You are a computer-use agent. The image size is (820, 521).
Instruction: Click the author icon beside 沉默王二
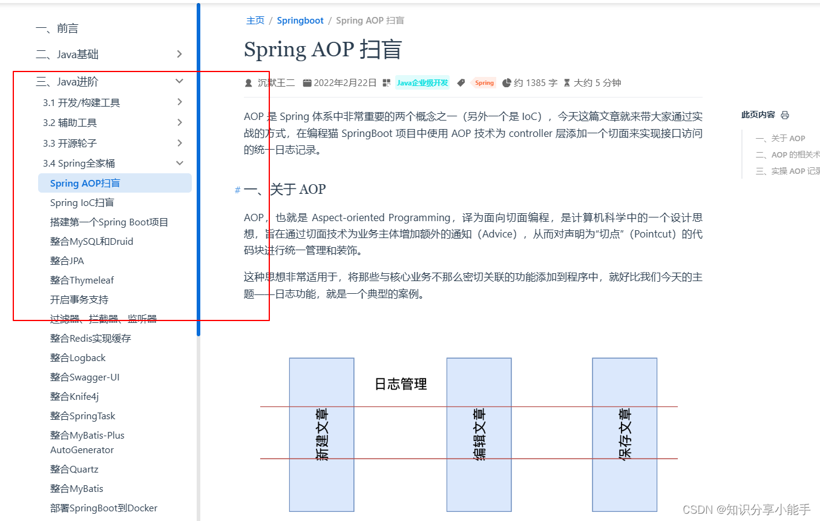249,83
